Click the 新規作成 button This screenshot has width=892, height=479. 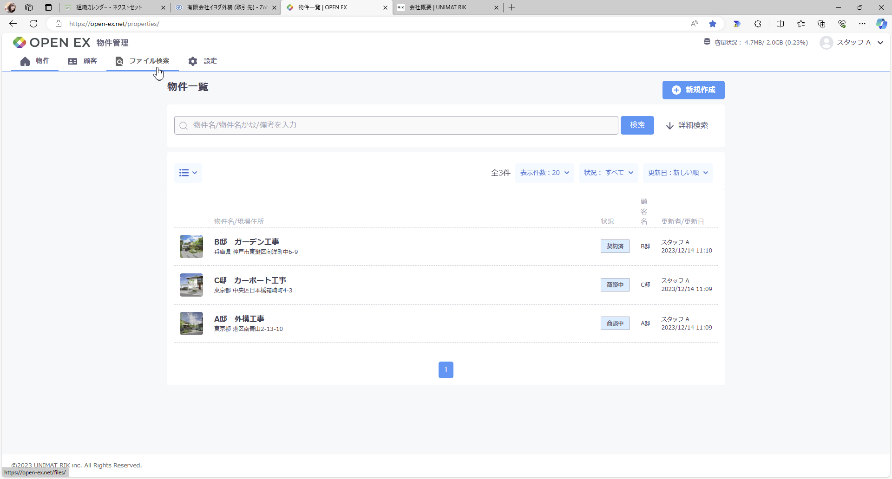[x=693, y=90]
